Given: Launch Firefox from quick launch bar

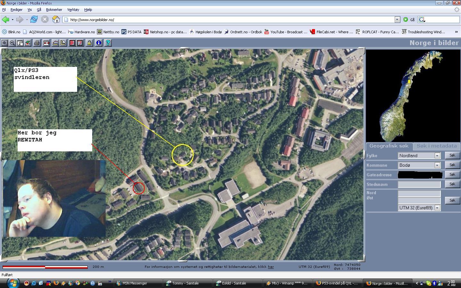Looking at the screenshot, I should click(x=56, y=283).
